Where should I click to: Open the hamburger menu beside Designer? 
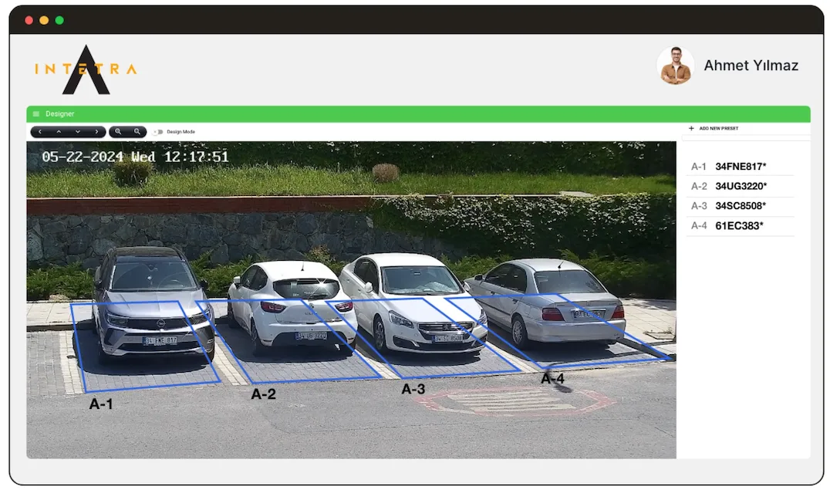click(36, 114)
